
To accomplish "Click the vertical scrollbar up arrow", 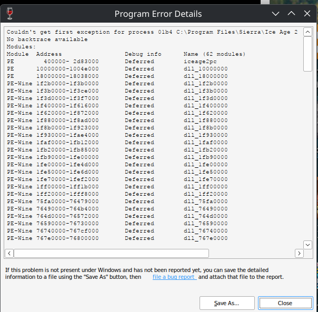I will (308, 31).
